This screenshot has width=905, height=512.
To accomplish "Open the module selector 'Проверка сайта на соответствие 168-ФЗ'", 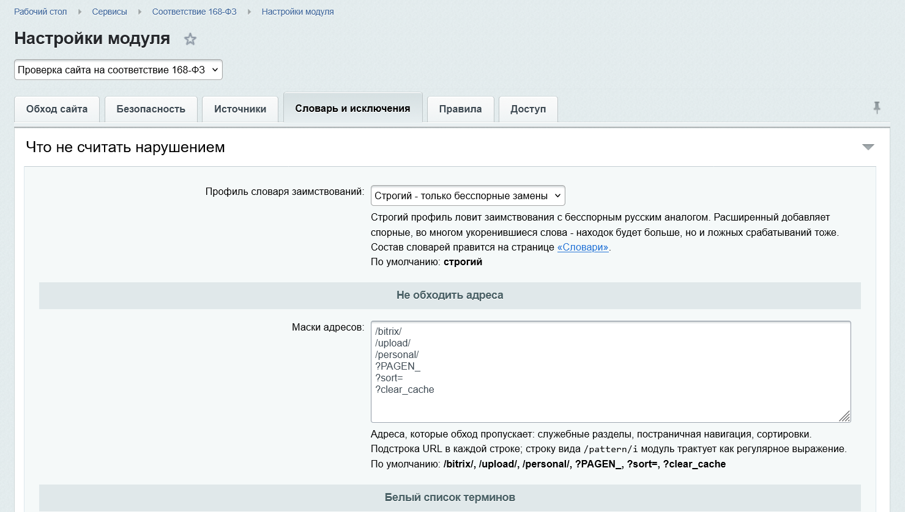I will (x=118, y=70).
